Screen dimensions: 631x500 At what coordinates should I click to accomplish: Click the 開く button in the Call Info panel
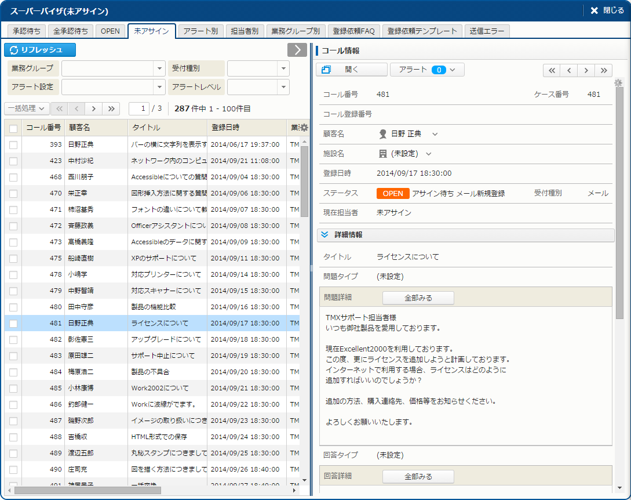(x=351, y=70)
